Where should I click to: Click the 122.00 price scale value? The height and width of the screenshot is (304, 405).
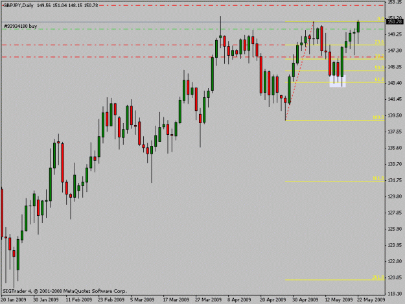[x=395, y=261]
